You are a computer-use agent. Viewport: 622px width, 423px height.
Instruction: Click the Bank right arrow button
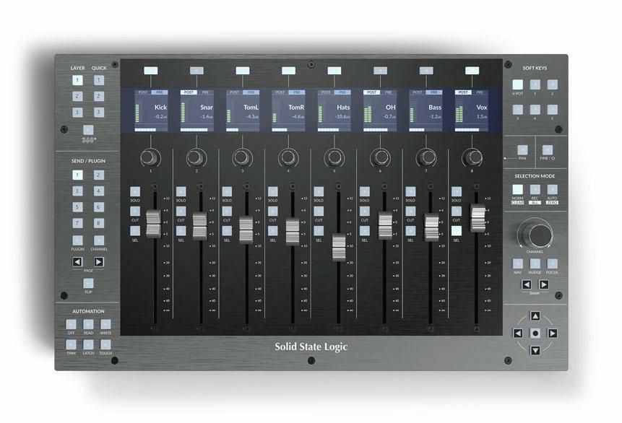click(x=544, y=284)
